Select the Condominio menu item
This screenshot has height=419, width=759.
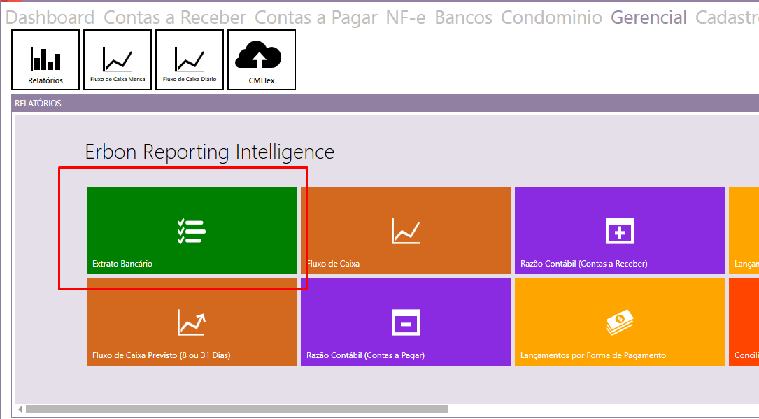(551, 17)
